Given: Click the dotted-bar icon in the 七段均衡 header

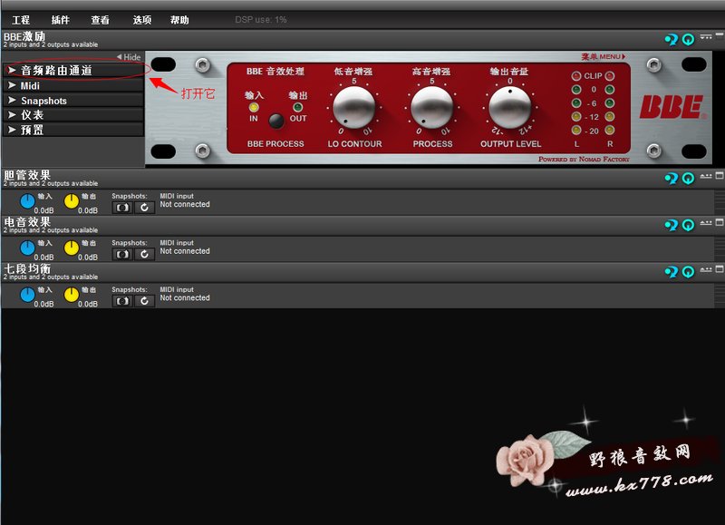Looking at the screenshot, I should [706, 269].
